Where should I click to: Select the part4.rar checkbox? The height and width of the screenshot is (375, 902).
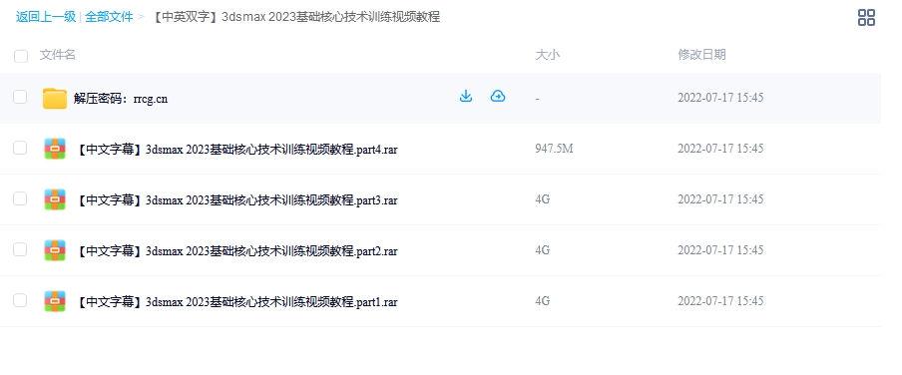20,148
